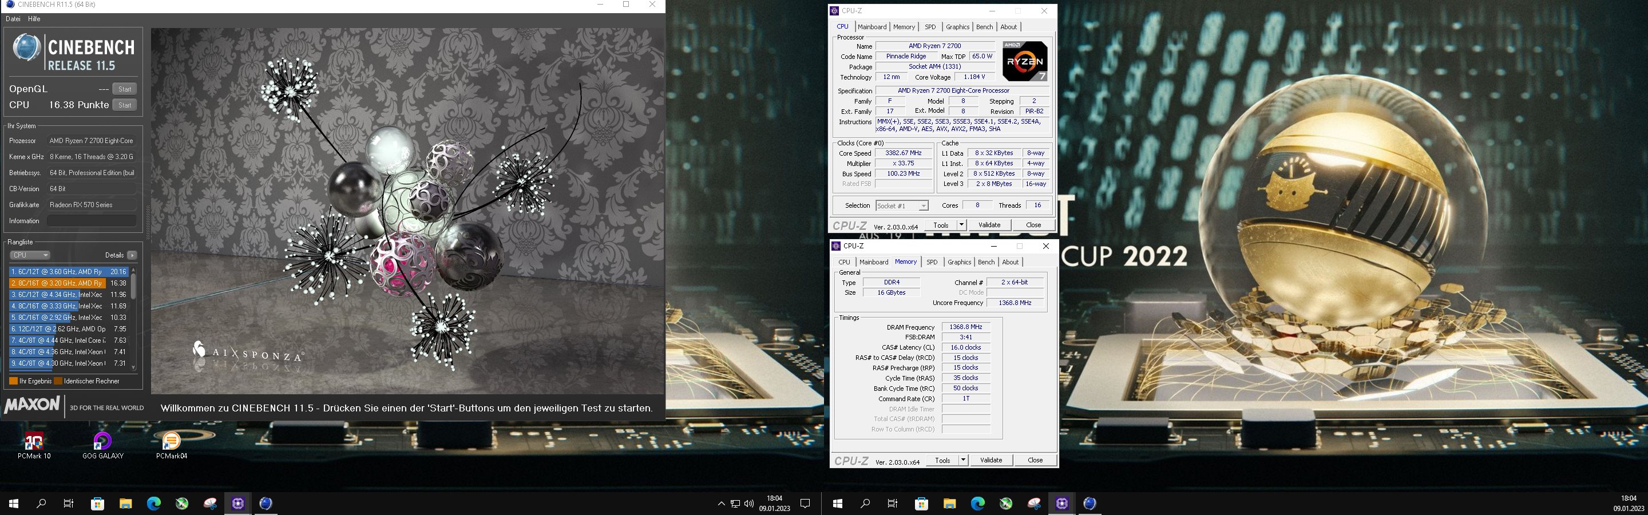The image size is (1648, 515).
Task: Launch Edge on right monitor taskbar
Action: [977, 504]
